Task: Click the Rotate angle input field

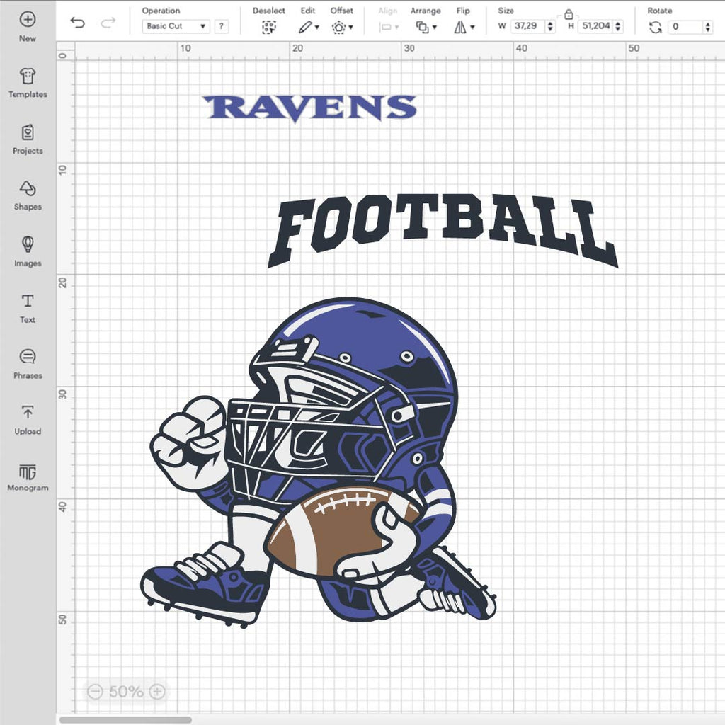Action: [684, 27]
